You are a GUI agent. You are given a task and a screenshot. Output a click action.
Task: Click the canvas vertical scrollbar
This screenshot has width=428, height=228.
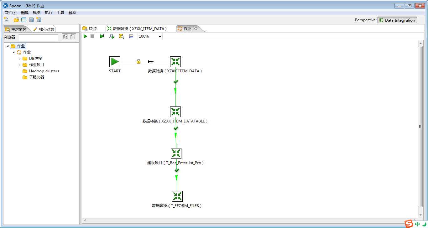420,127
